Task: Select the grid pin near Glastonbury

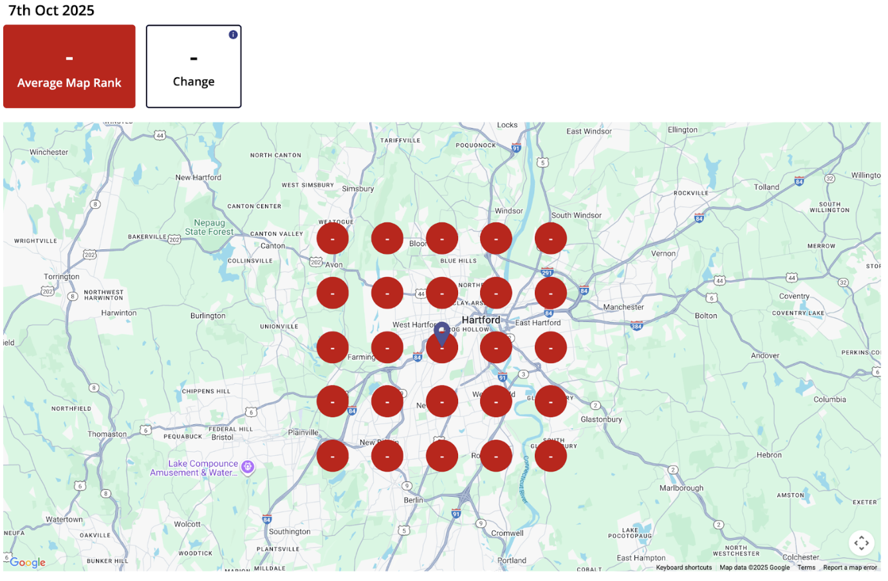Action: point(551,401)
